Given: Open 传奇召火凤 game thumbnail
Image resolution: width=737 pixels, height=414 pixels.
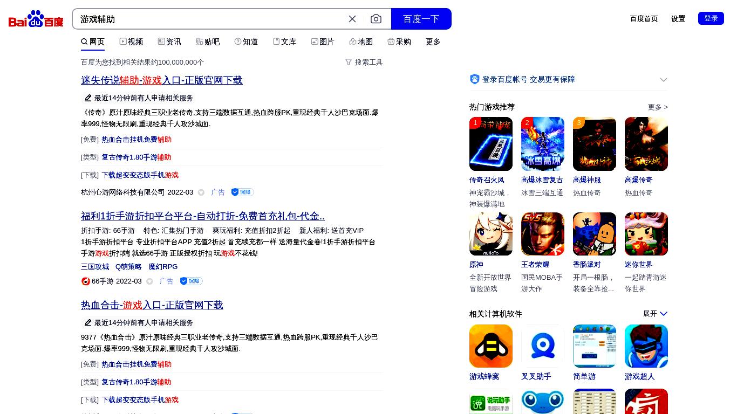Looking at the screenshot, I should 491,144.
